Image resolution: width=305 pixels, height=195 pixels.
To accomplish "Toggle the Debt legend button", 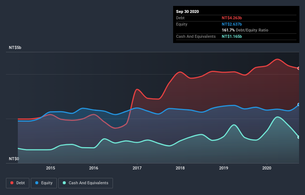I will (18, 183).
